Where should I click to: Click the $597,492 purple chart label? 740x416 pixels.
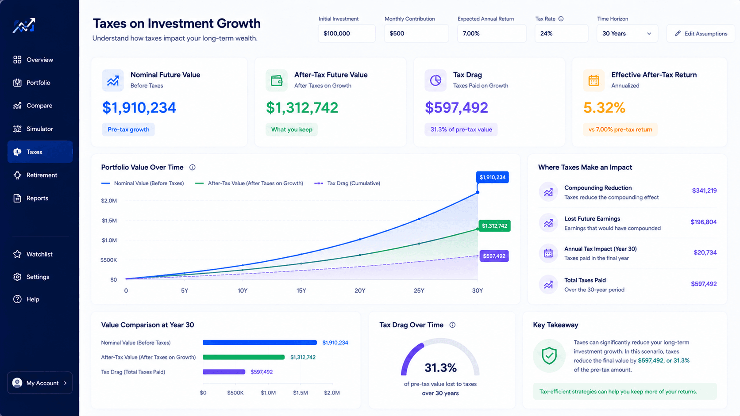click(x=494, y=256)
